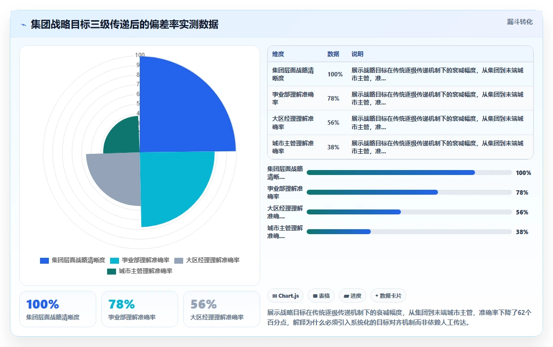Click the cyan legend color box
553x347 pixels.
click(x=115, y=260)
